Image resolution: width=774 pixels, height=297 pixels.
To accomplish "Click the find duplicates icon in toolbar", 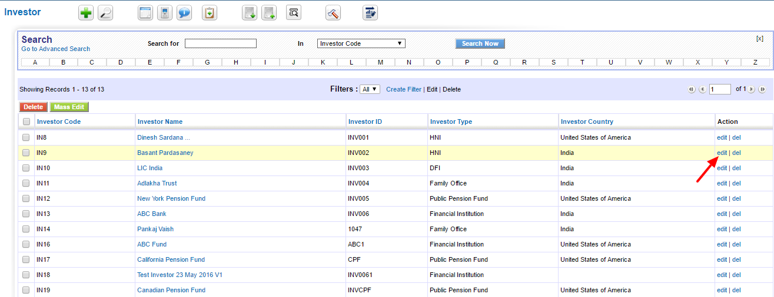I will point(294,13).
